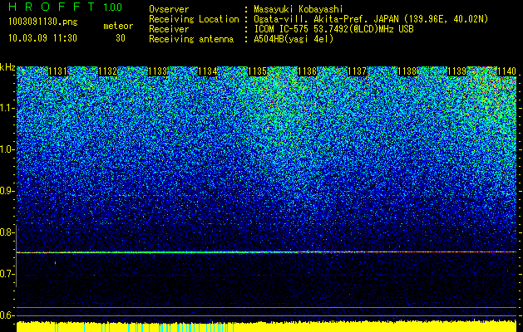Click the yellow signal level bar graph
This screenshot has height=332, width=523.
pos(266,326)
